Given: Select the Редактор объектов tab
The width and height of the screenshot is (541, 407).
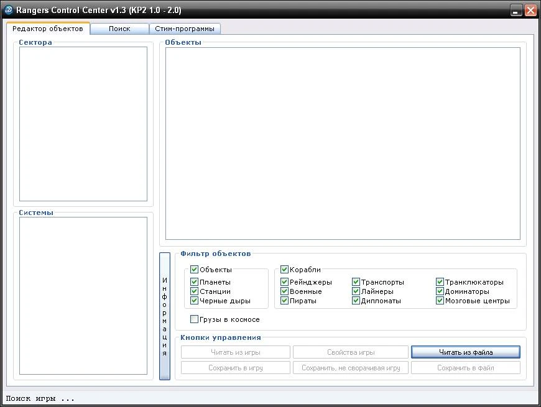Looking at the screenshot, I should 48,29.
